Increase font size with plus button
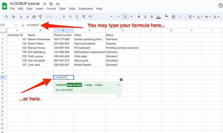The image size is (223, 133). tap(132, 16)
